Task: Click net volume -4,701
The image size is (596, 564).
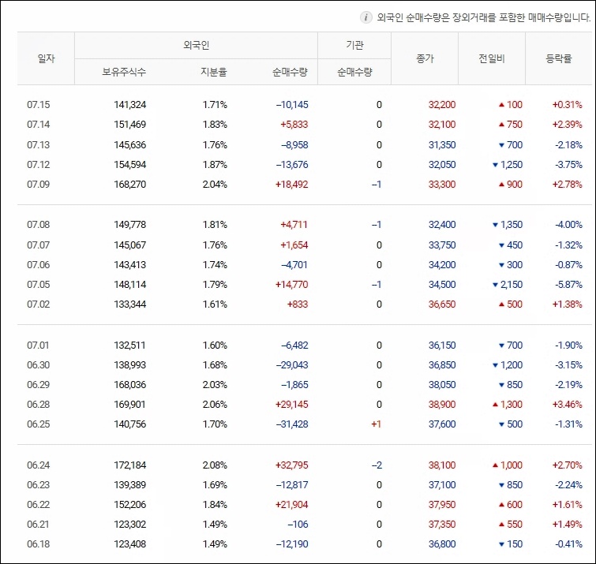Action: [x=294, y=265]
